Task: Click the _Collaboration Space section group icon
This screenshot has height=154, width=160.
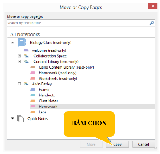Action: 26,56
